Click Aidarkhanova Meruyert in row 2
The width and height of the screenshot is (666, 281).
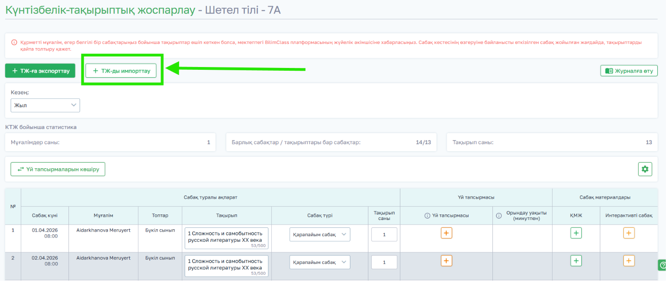tap(103, 258)
